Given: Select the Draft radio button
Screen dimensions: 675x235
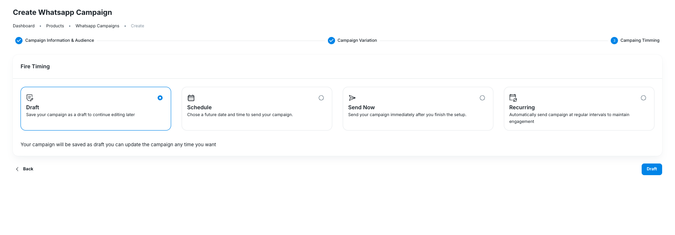Looking at the screenshot, I should pos(160,98).
